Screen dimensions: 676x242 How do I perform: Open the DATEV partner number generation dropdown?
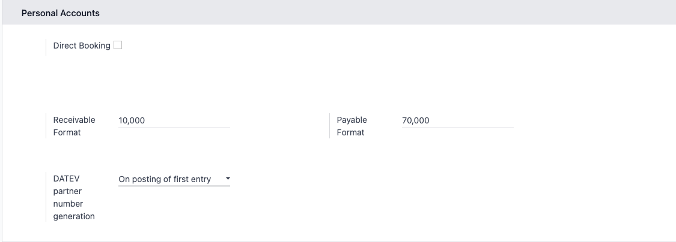click(x=174, y=179)
